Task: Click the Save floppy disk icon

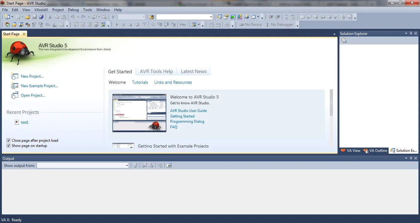Action: pos(34,17)
